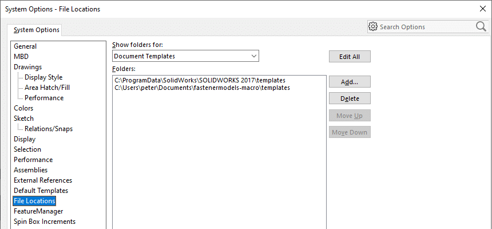This screenshot has height=229, width=492.
Task: Open Colors settings category
Action: (23, 108)
